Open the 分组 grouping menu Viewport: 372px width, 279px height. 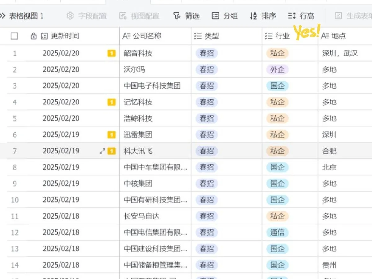[x=225, y=16]
